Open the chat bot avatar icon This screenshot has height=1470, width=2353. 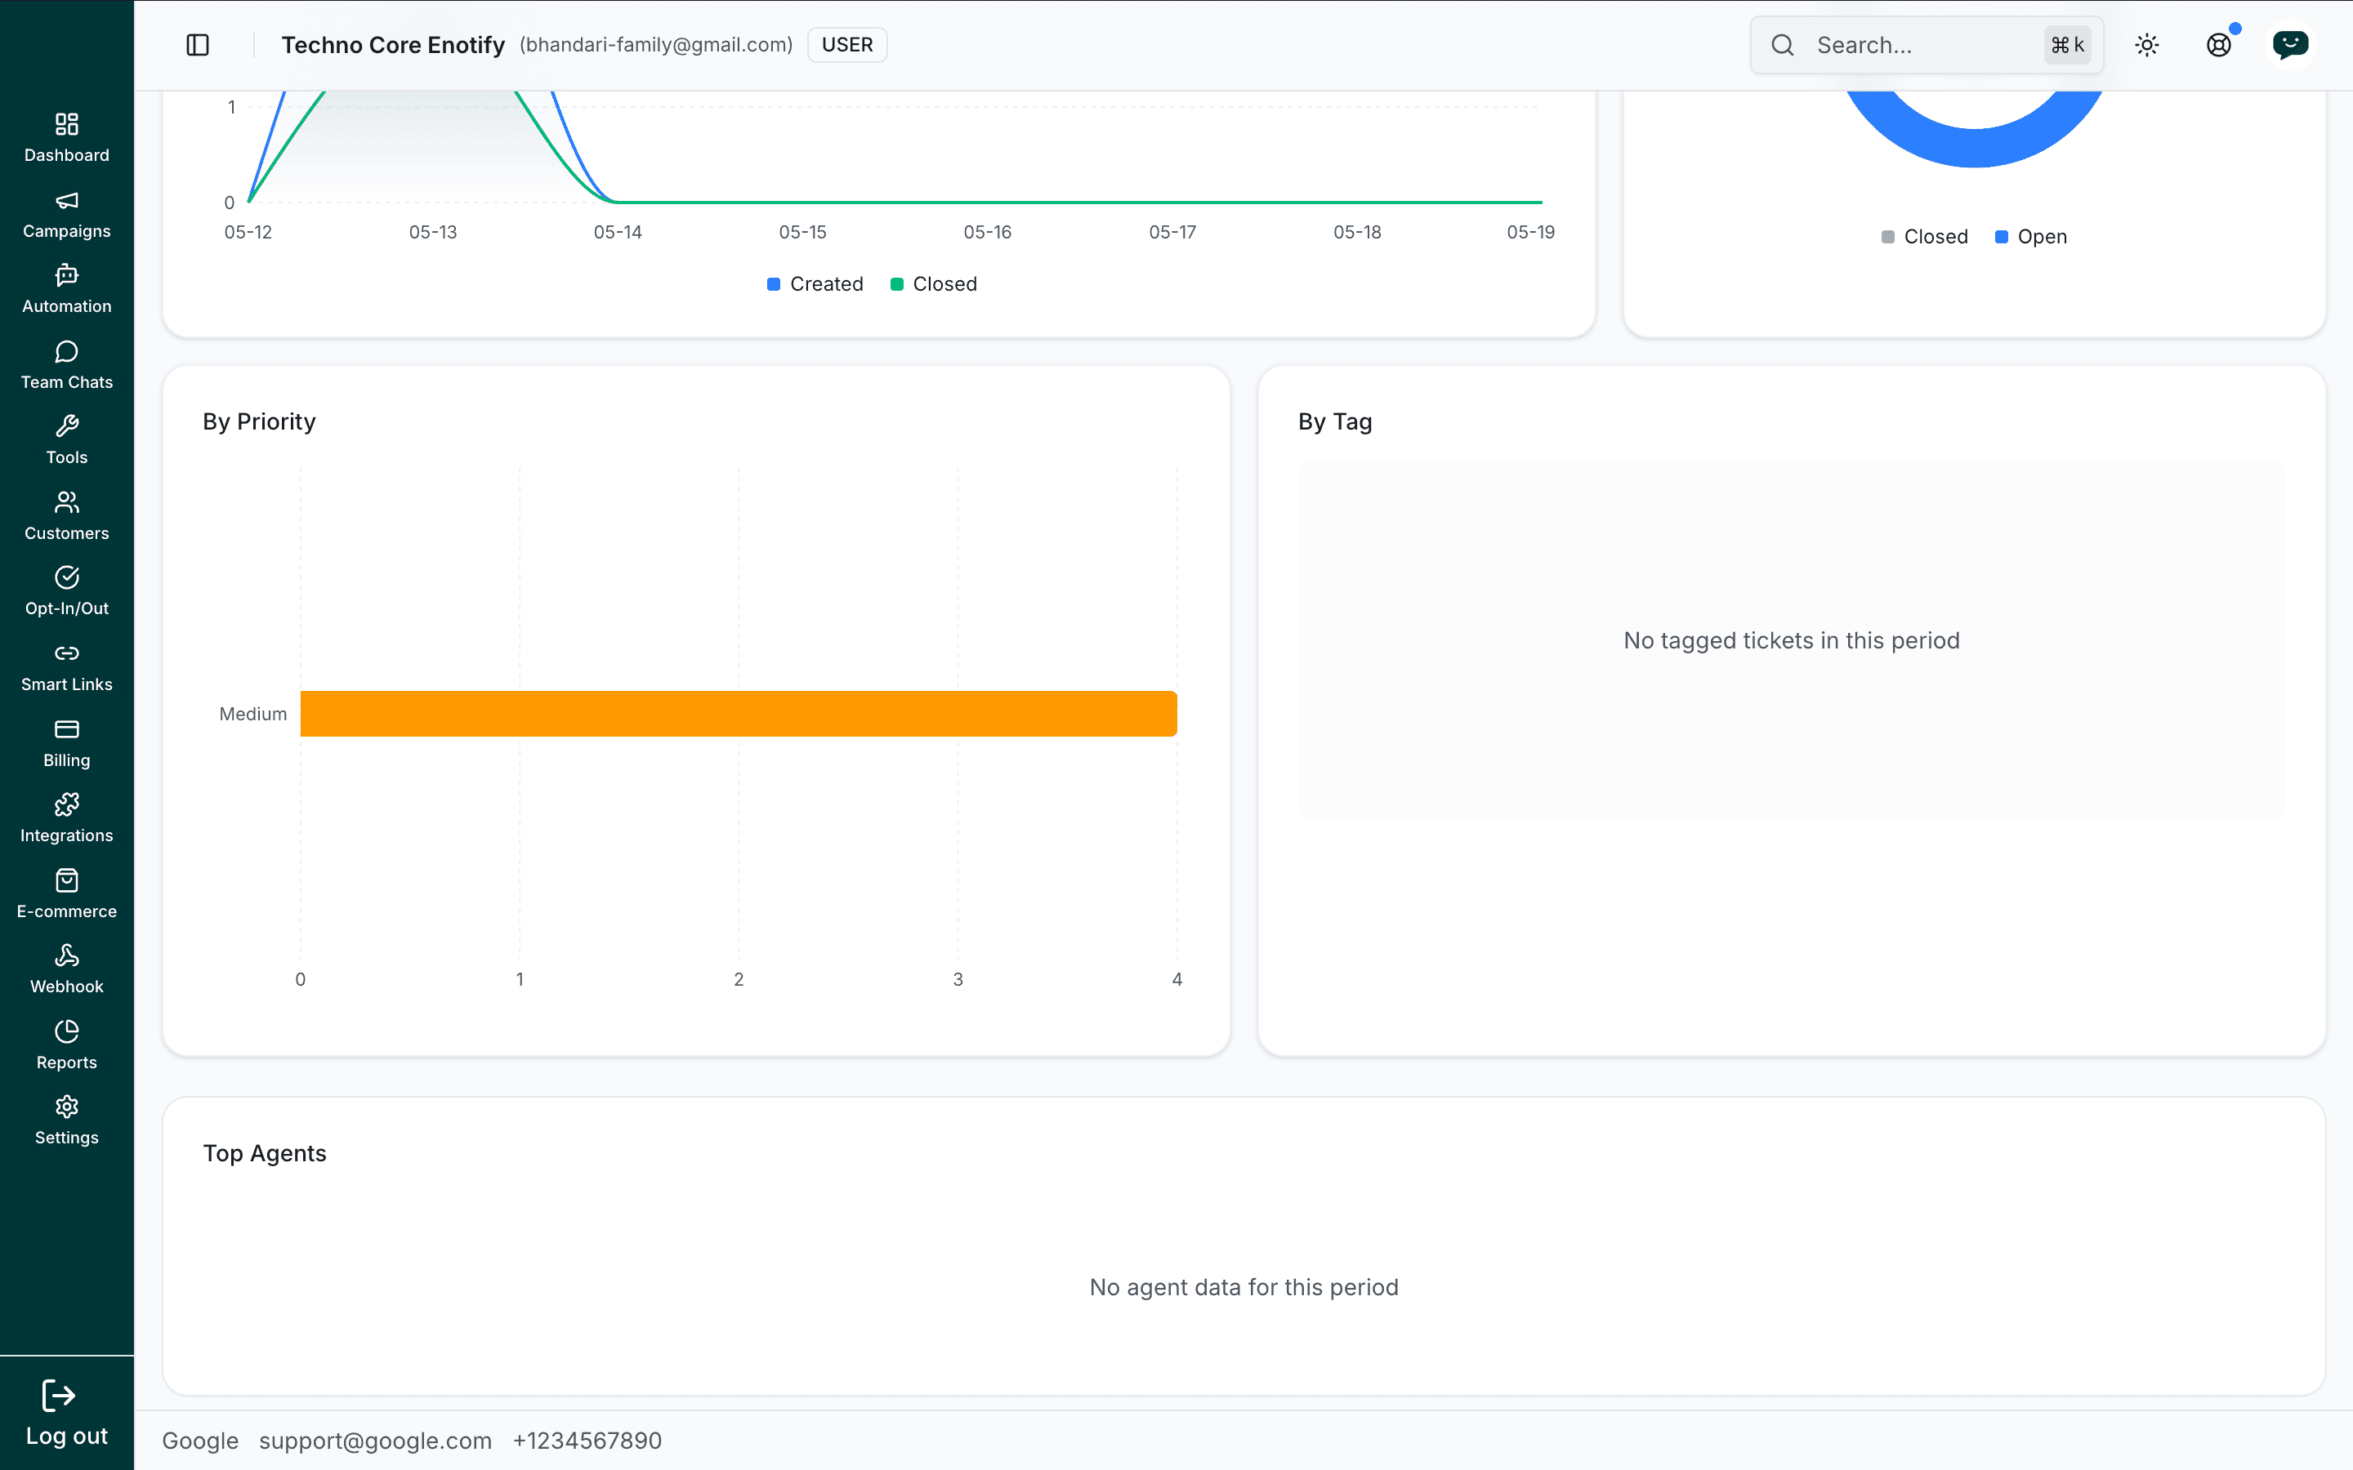tap(2291, 45)
